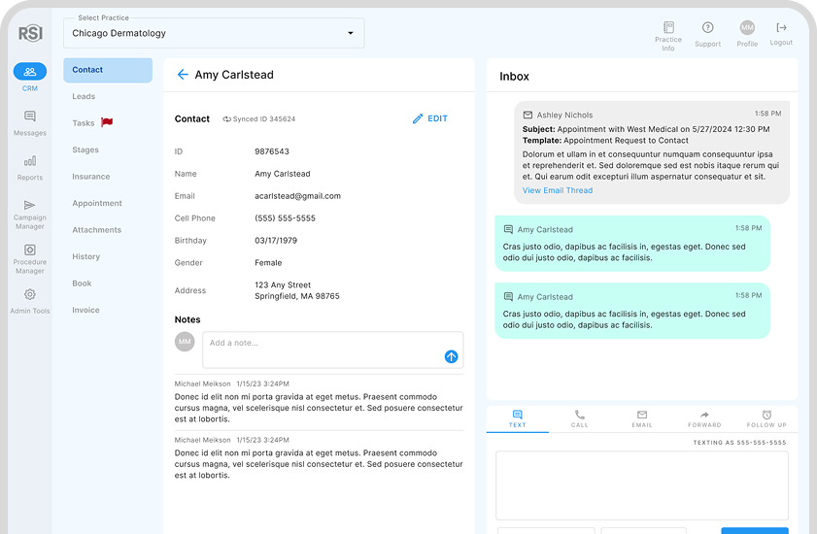Click the Practice Info icon
The height and width of the screenshot is (534, 817).
(668, 28)
